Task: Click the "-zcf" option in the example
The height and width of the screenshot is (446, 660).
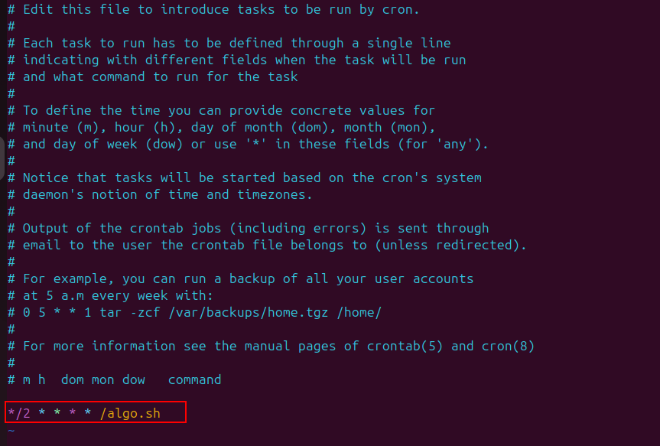Action: coord(145,312)
